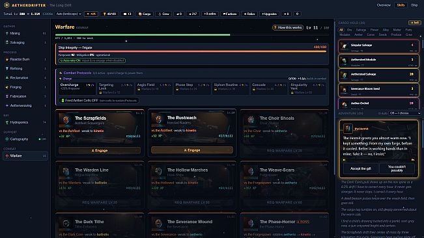Image resolution: width=424 pixels, height=238 pixels.
Task: Click the Aether Orchid item icon
Action: 345,104
